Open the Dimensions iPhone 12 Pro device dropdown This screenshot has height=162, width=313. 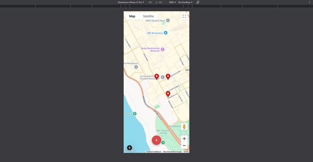click(x=131, y=2)
